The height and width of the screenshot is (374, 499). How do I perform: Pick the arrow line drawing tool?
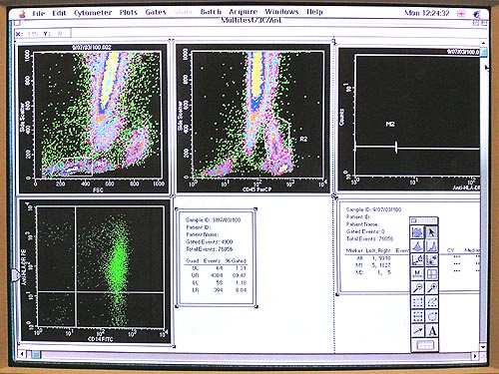417,330
